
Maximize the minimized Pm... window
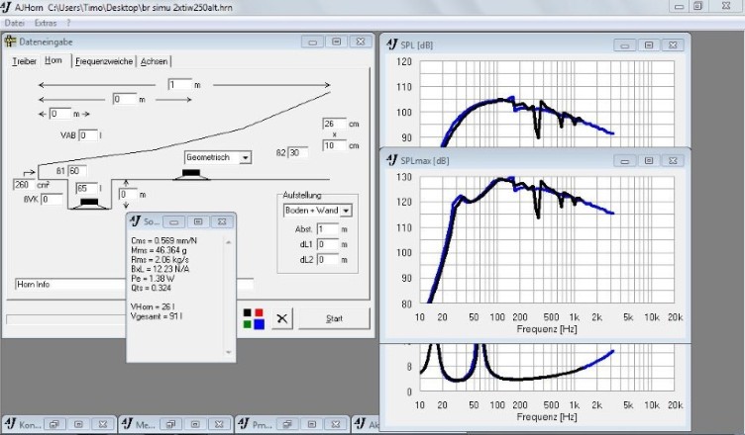pyautogui.click(x=312, y=424)
